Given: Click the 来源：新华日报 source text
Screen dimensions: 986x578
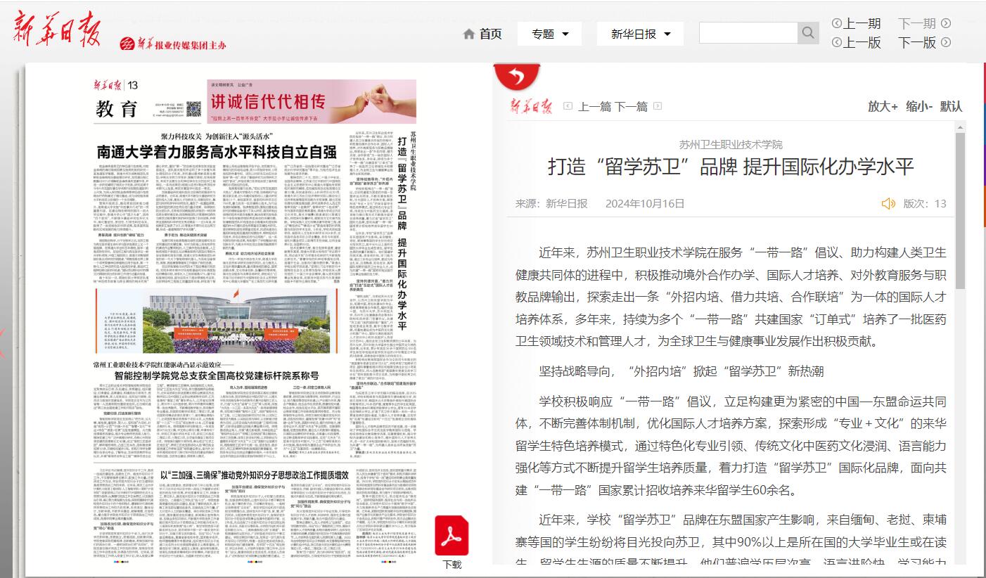Looking at the screenshot, I should click(551, 203).
